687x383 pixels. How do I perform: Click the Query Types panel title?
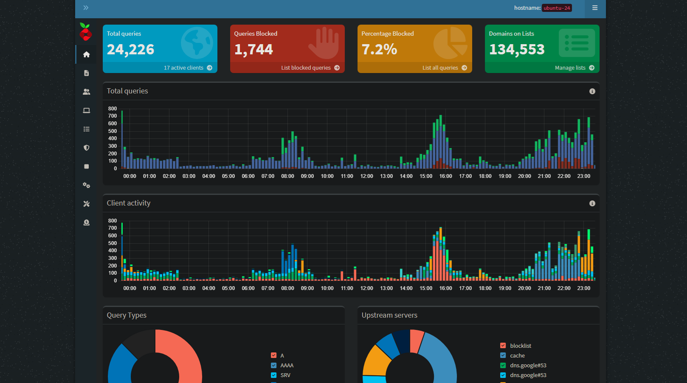click(x=127, y=315)
